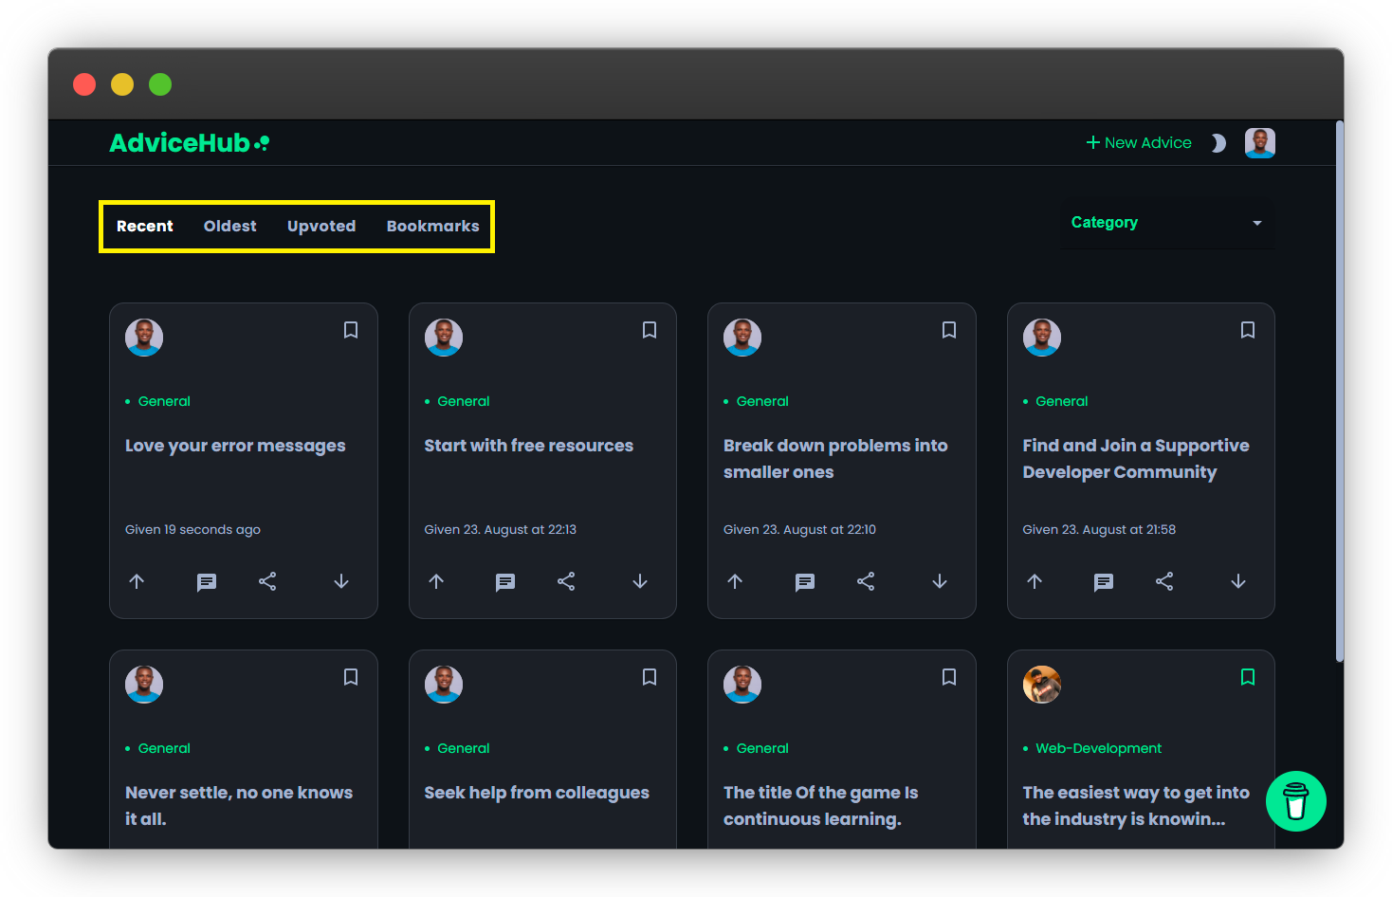Click the green window maximize button

[160, 84]
